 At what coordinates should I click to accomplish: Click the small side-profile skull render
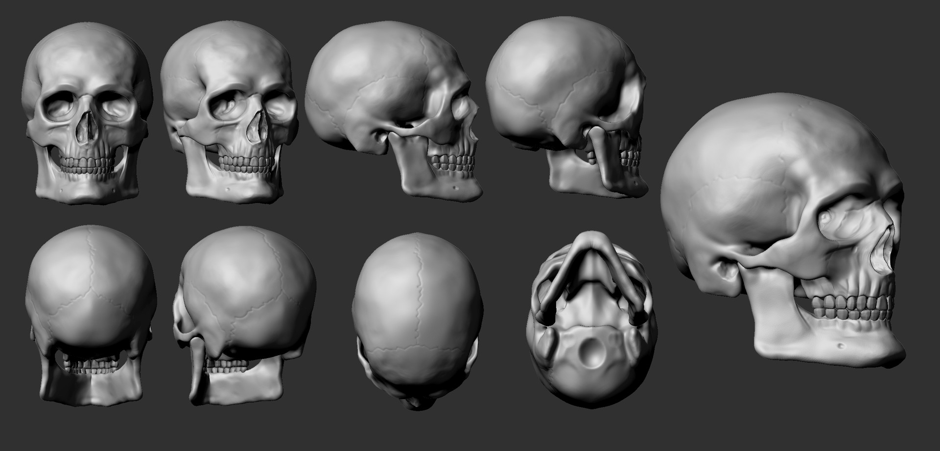(x=392, y=113)
